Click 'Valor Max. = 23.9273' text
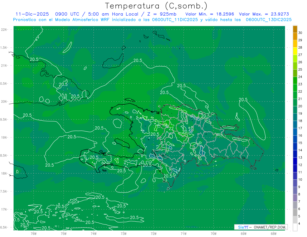This screenshot has height=237, width=307. 264,14
